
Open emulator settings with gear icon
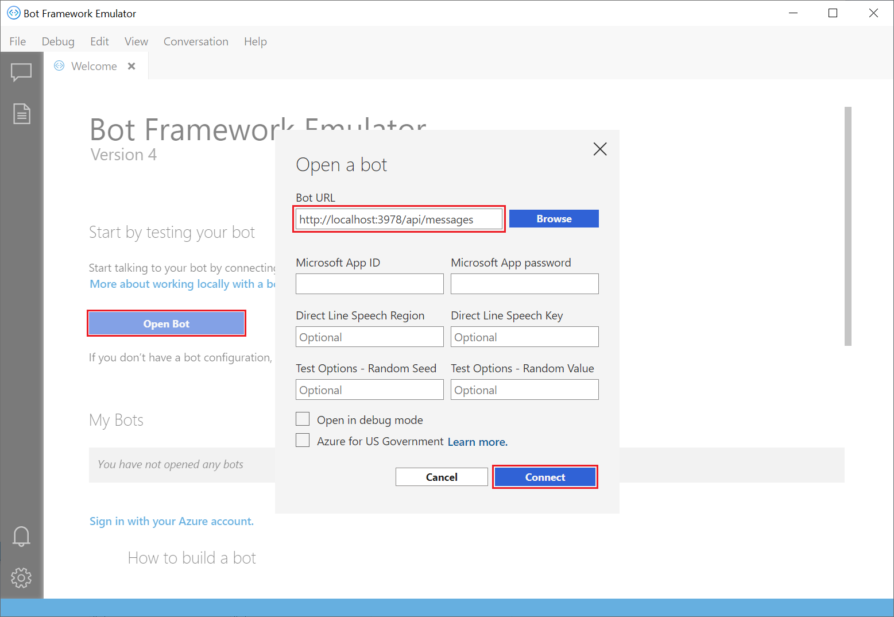21,578
